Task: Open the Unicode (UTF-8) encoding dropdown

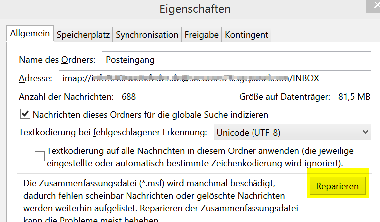Action: (x=292, y=132)
